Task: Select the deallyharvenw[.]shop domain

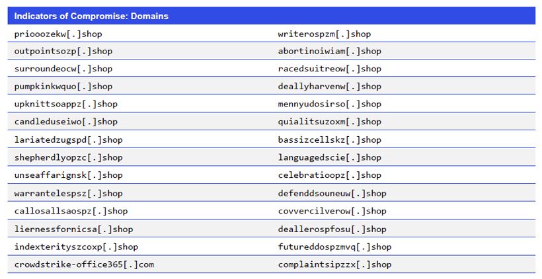Action: (330, 87)
